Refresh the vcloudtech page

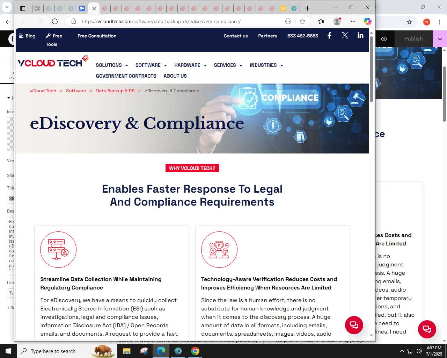pos(55,21)
